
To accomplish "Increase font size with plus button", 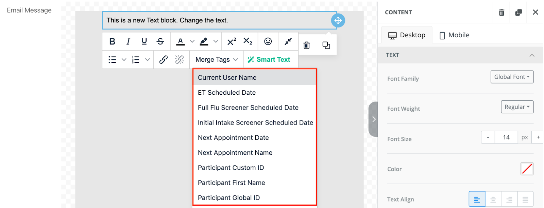I will pos(538,137).
